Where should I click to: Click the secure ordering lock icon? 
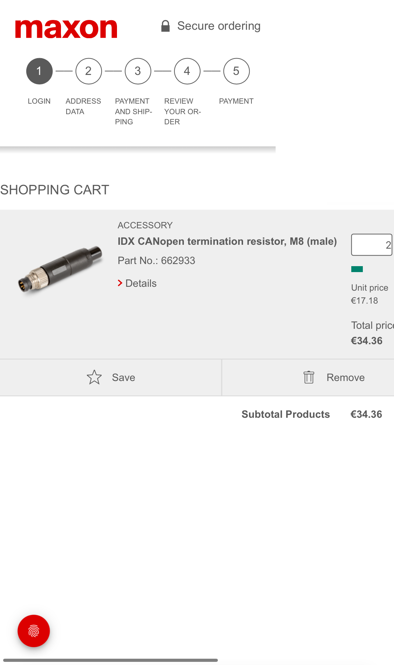coord(165,26)
